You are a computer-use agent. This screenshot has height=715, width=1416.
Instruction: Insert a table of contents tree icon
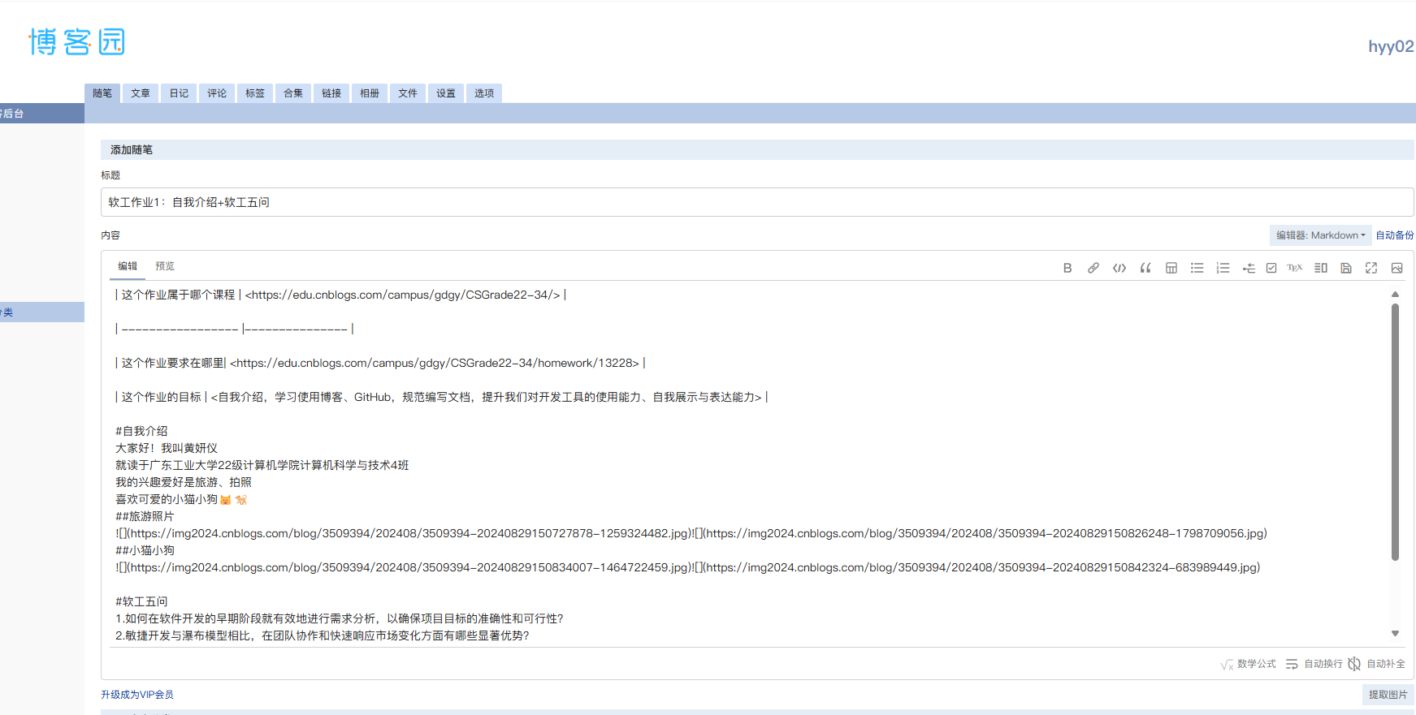point(1249,268)
